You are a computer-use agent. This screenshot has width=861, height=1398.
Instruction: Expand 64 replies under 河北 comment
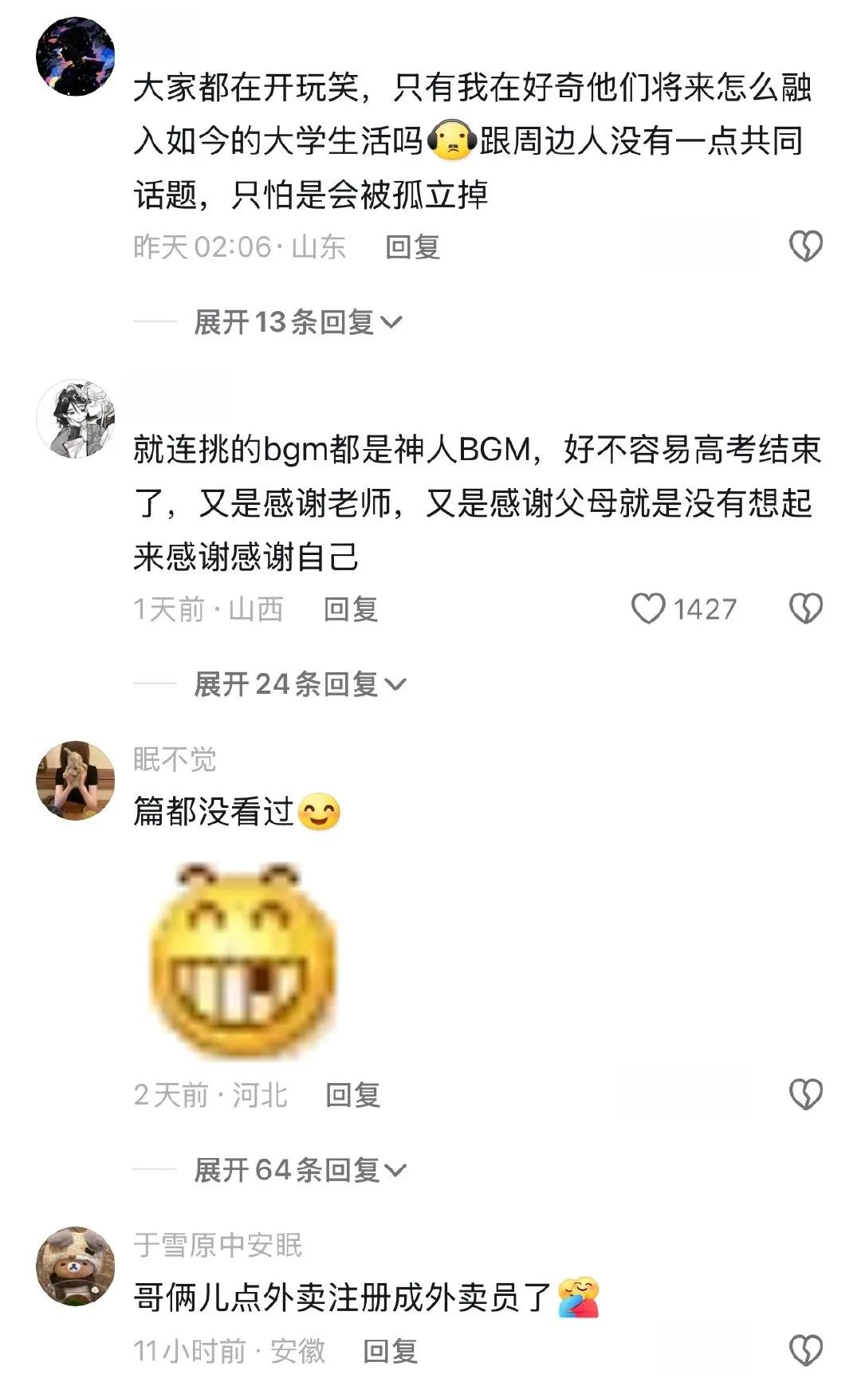pos(300,1170)
